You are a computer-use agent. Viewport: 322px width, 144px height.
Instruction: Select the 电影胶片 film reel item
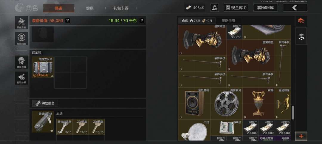(x=226, y=104)
